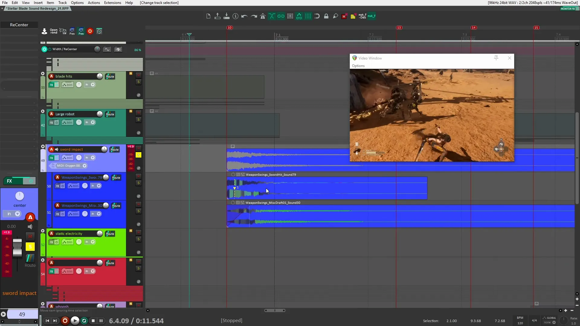Click the red record button in transport

(x=65, y=321)
